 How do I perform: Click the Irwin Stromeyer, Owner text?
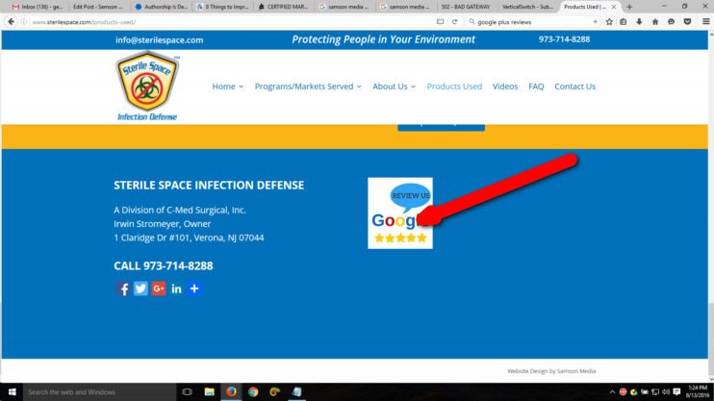162,224
